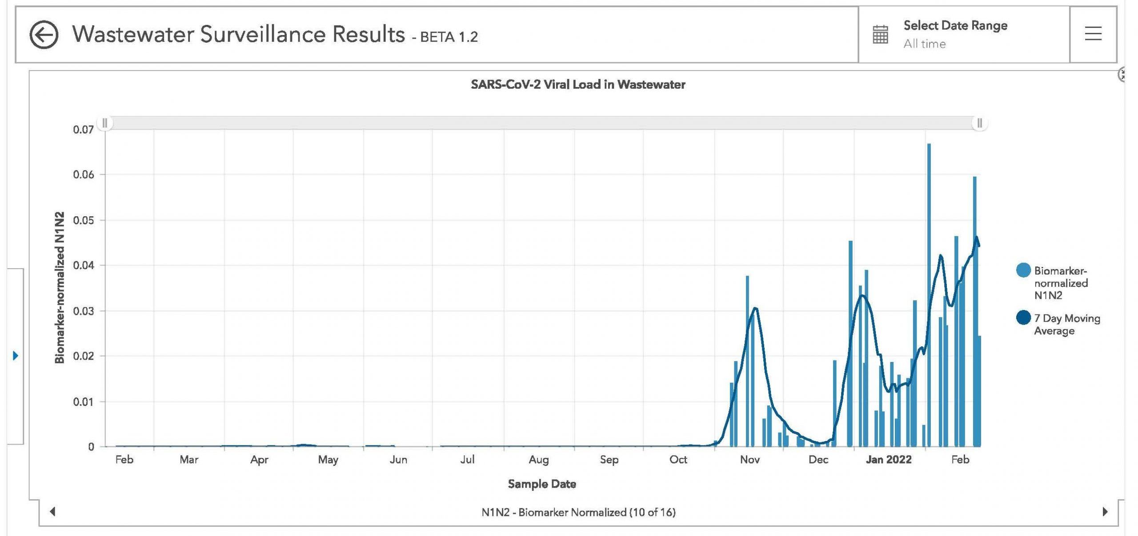Grab the right range slider handle
1138x536 pixels.
tap(979, 123)
